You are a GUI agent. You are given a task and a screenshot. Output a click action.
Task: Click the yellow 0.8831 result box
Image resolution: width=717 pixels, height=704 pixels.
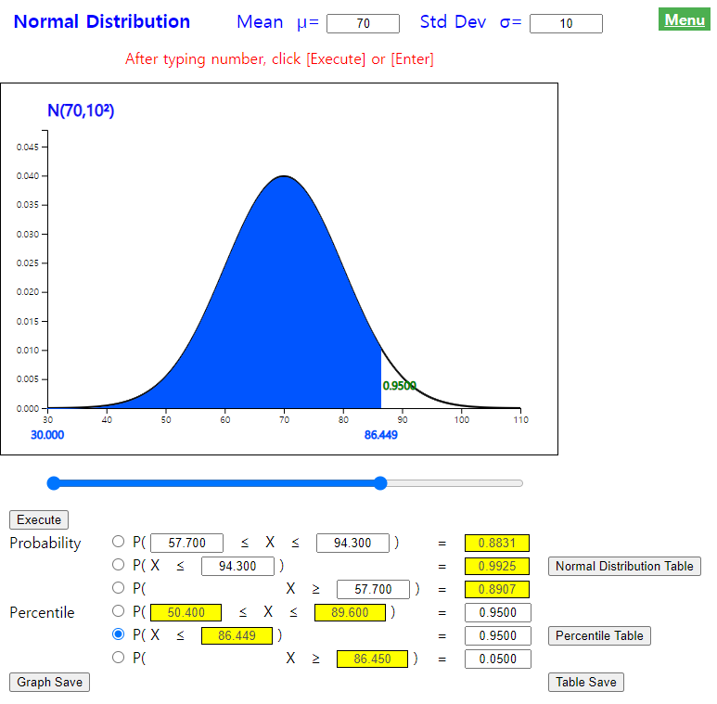coord(497,544)
